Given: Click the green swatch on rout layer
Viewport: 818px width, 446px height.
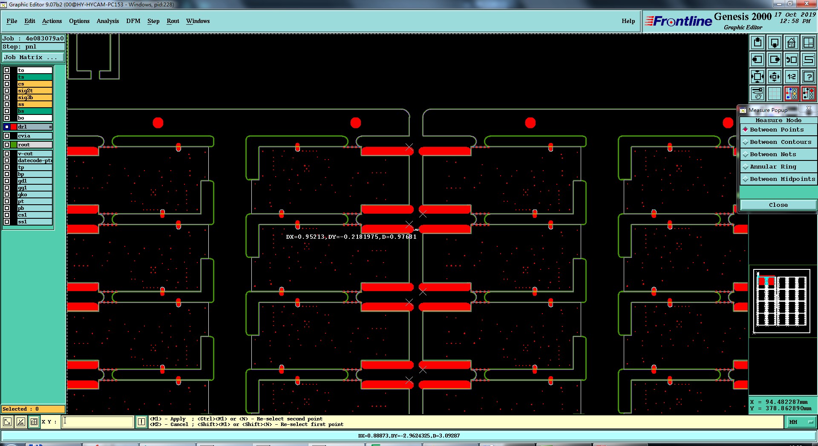Looking at the screenshot, I should [14, 145].
